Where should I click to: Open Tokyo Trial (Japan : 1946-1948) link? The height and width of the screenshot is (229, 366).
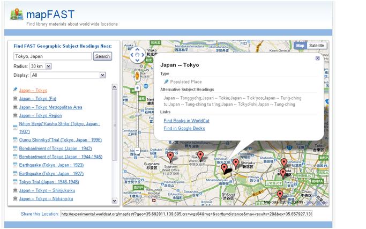pos(49,182)
